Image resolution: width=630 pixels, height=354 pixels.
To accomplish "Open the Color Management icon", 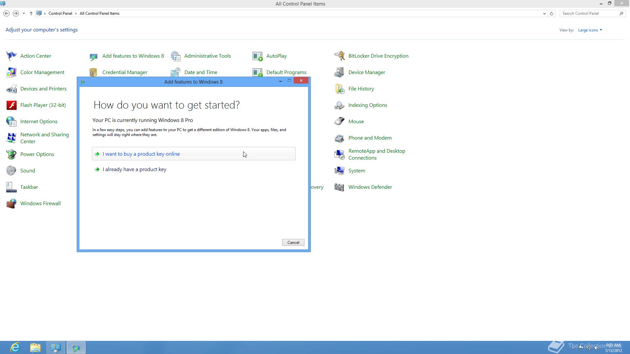I will pos(11,72).
